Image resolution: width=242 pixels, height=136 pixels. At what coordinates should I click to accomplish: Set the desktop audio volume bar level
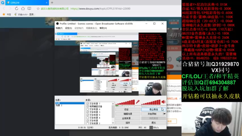pyautogui.click(x=151, y=102)
